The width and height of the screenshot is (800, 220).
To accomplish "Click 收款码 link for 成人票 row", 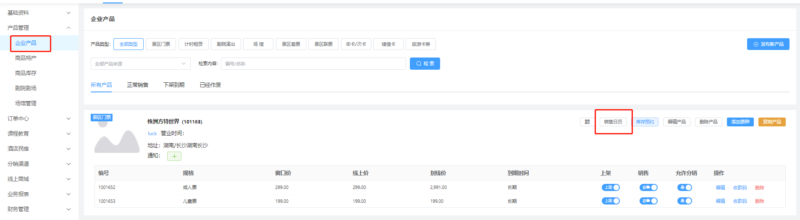I will click(740, 188).
